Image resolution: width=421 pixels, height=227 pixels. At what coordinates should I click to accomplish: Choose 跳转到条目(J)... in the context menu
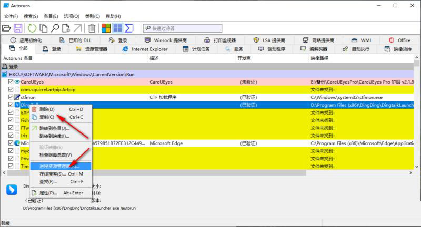(61, 128)
